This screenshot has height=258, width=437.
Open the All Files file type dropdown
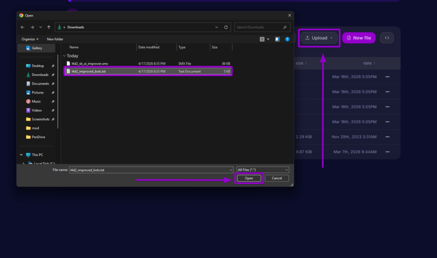coord(262,170)
